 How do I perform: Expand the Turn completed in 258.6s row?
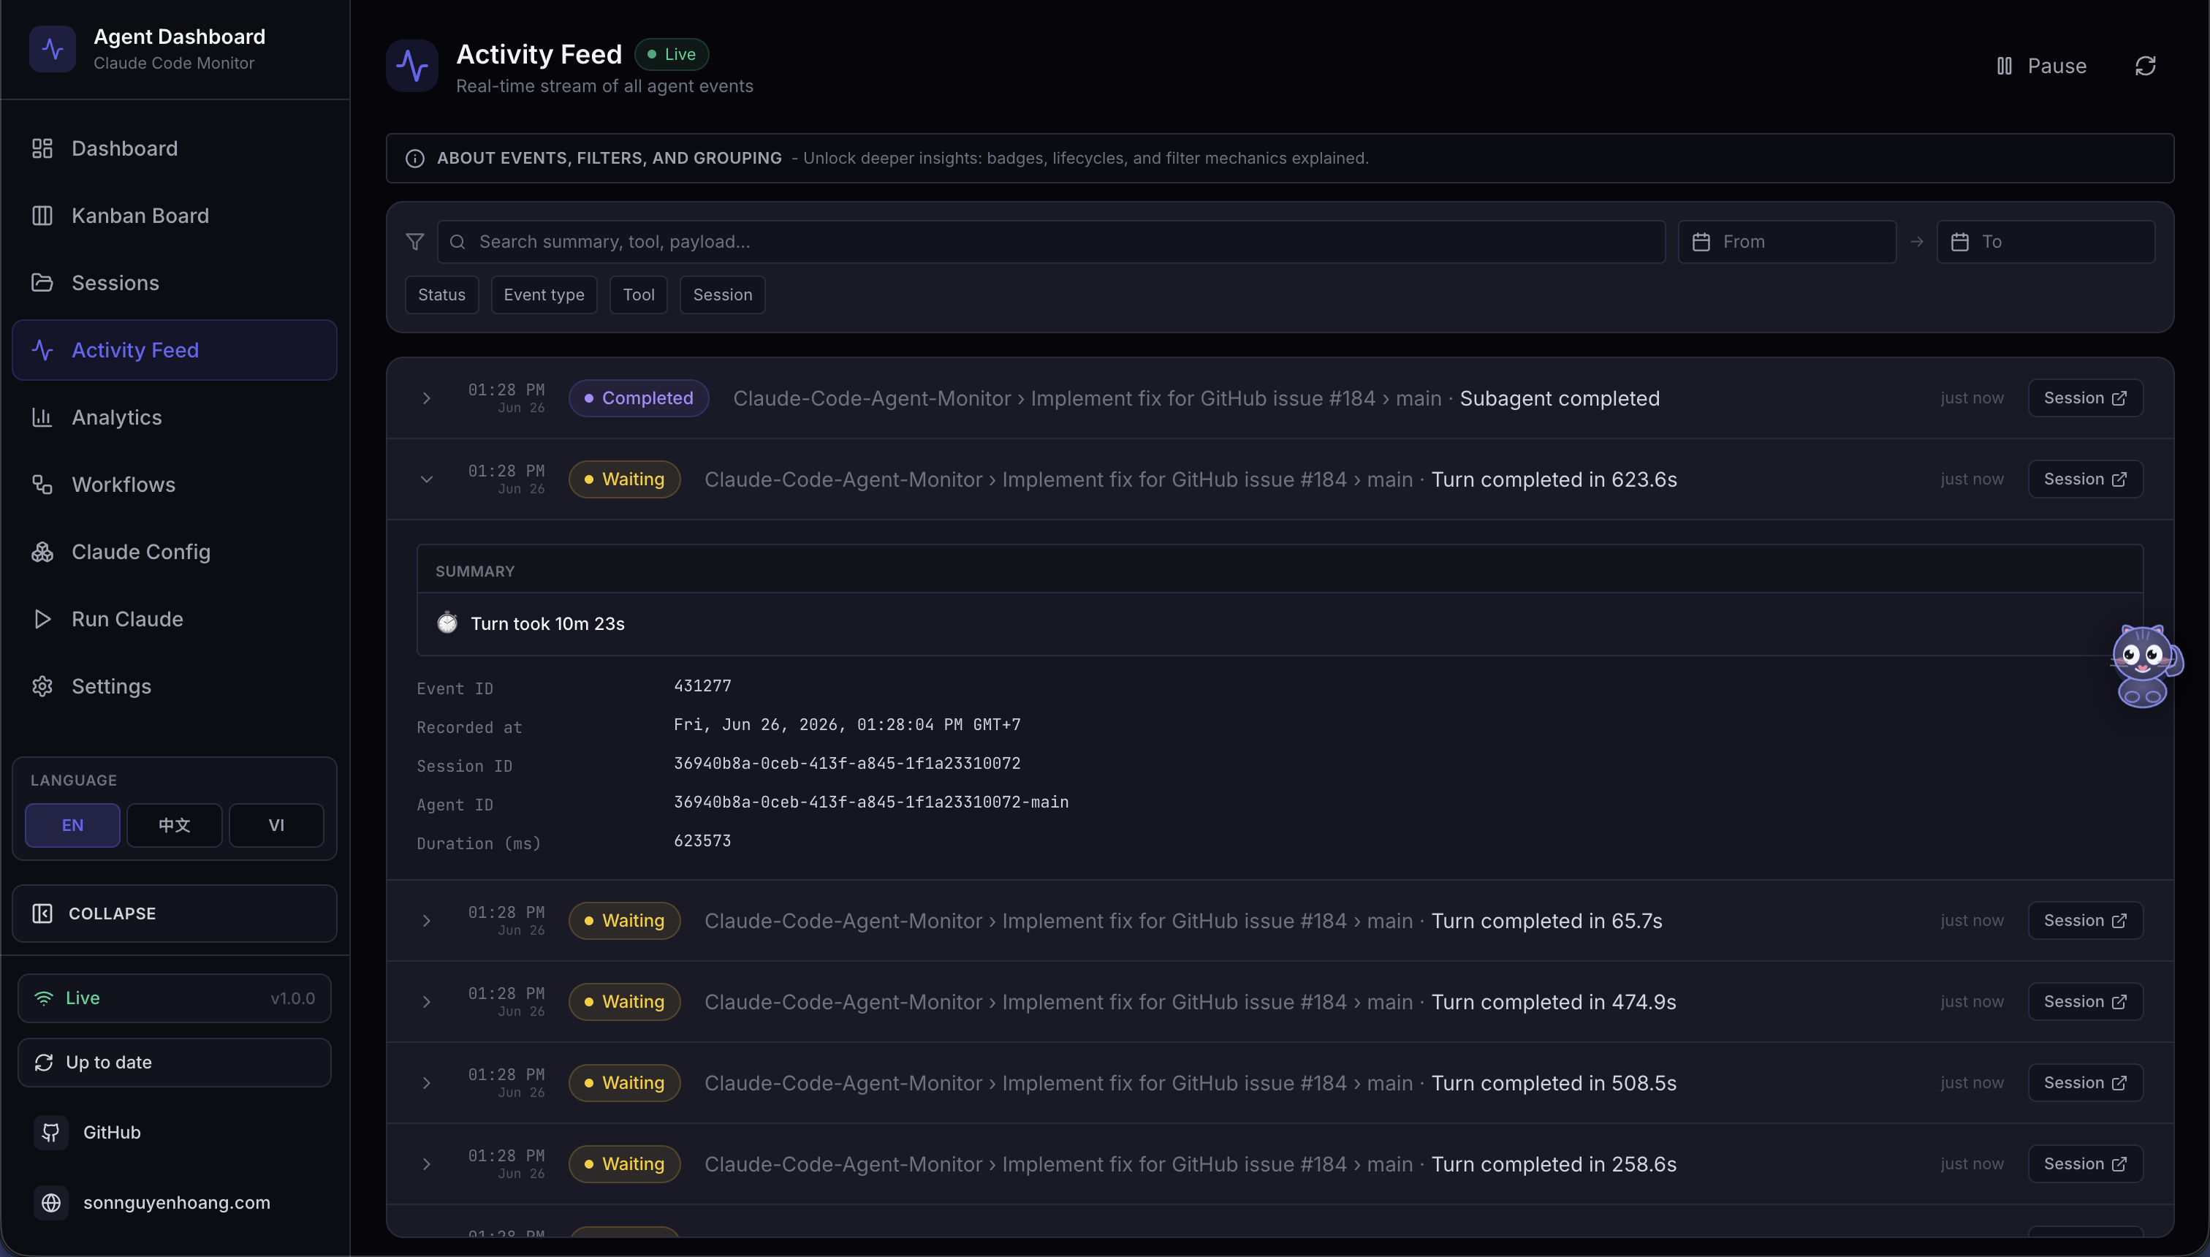click(427, 1165)
